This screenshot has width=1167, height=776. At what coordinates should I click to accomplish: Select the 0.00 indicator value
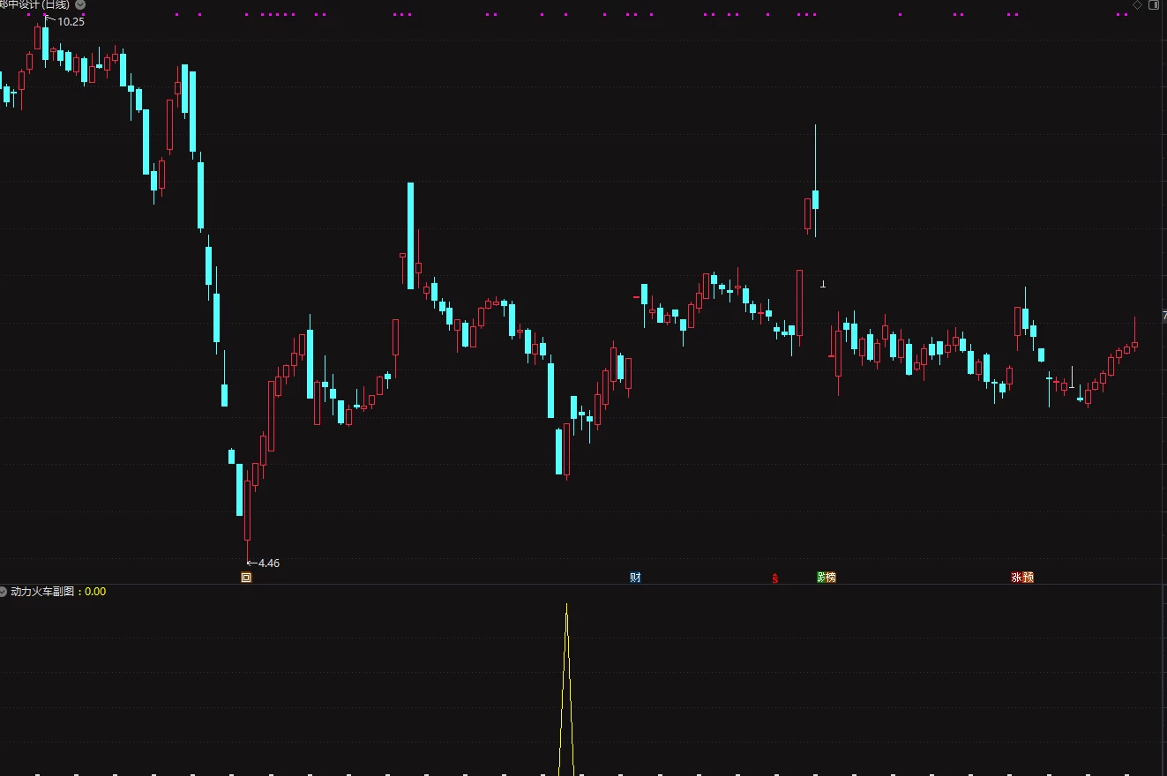95,592
